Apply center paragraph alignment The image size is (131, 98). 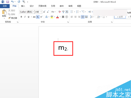tap(75, 17)
